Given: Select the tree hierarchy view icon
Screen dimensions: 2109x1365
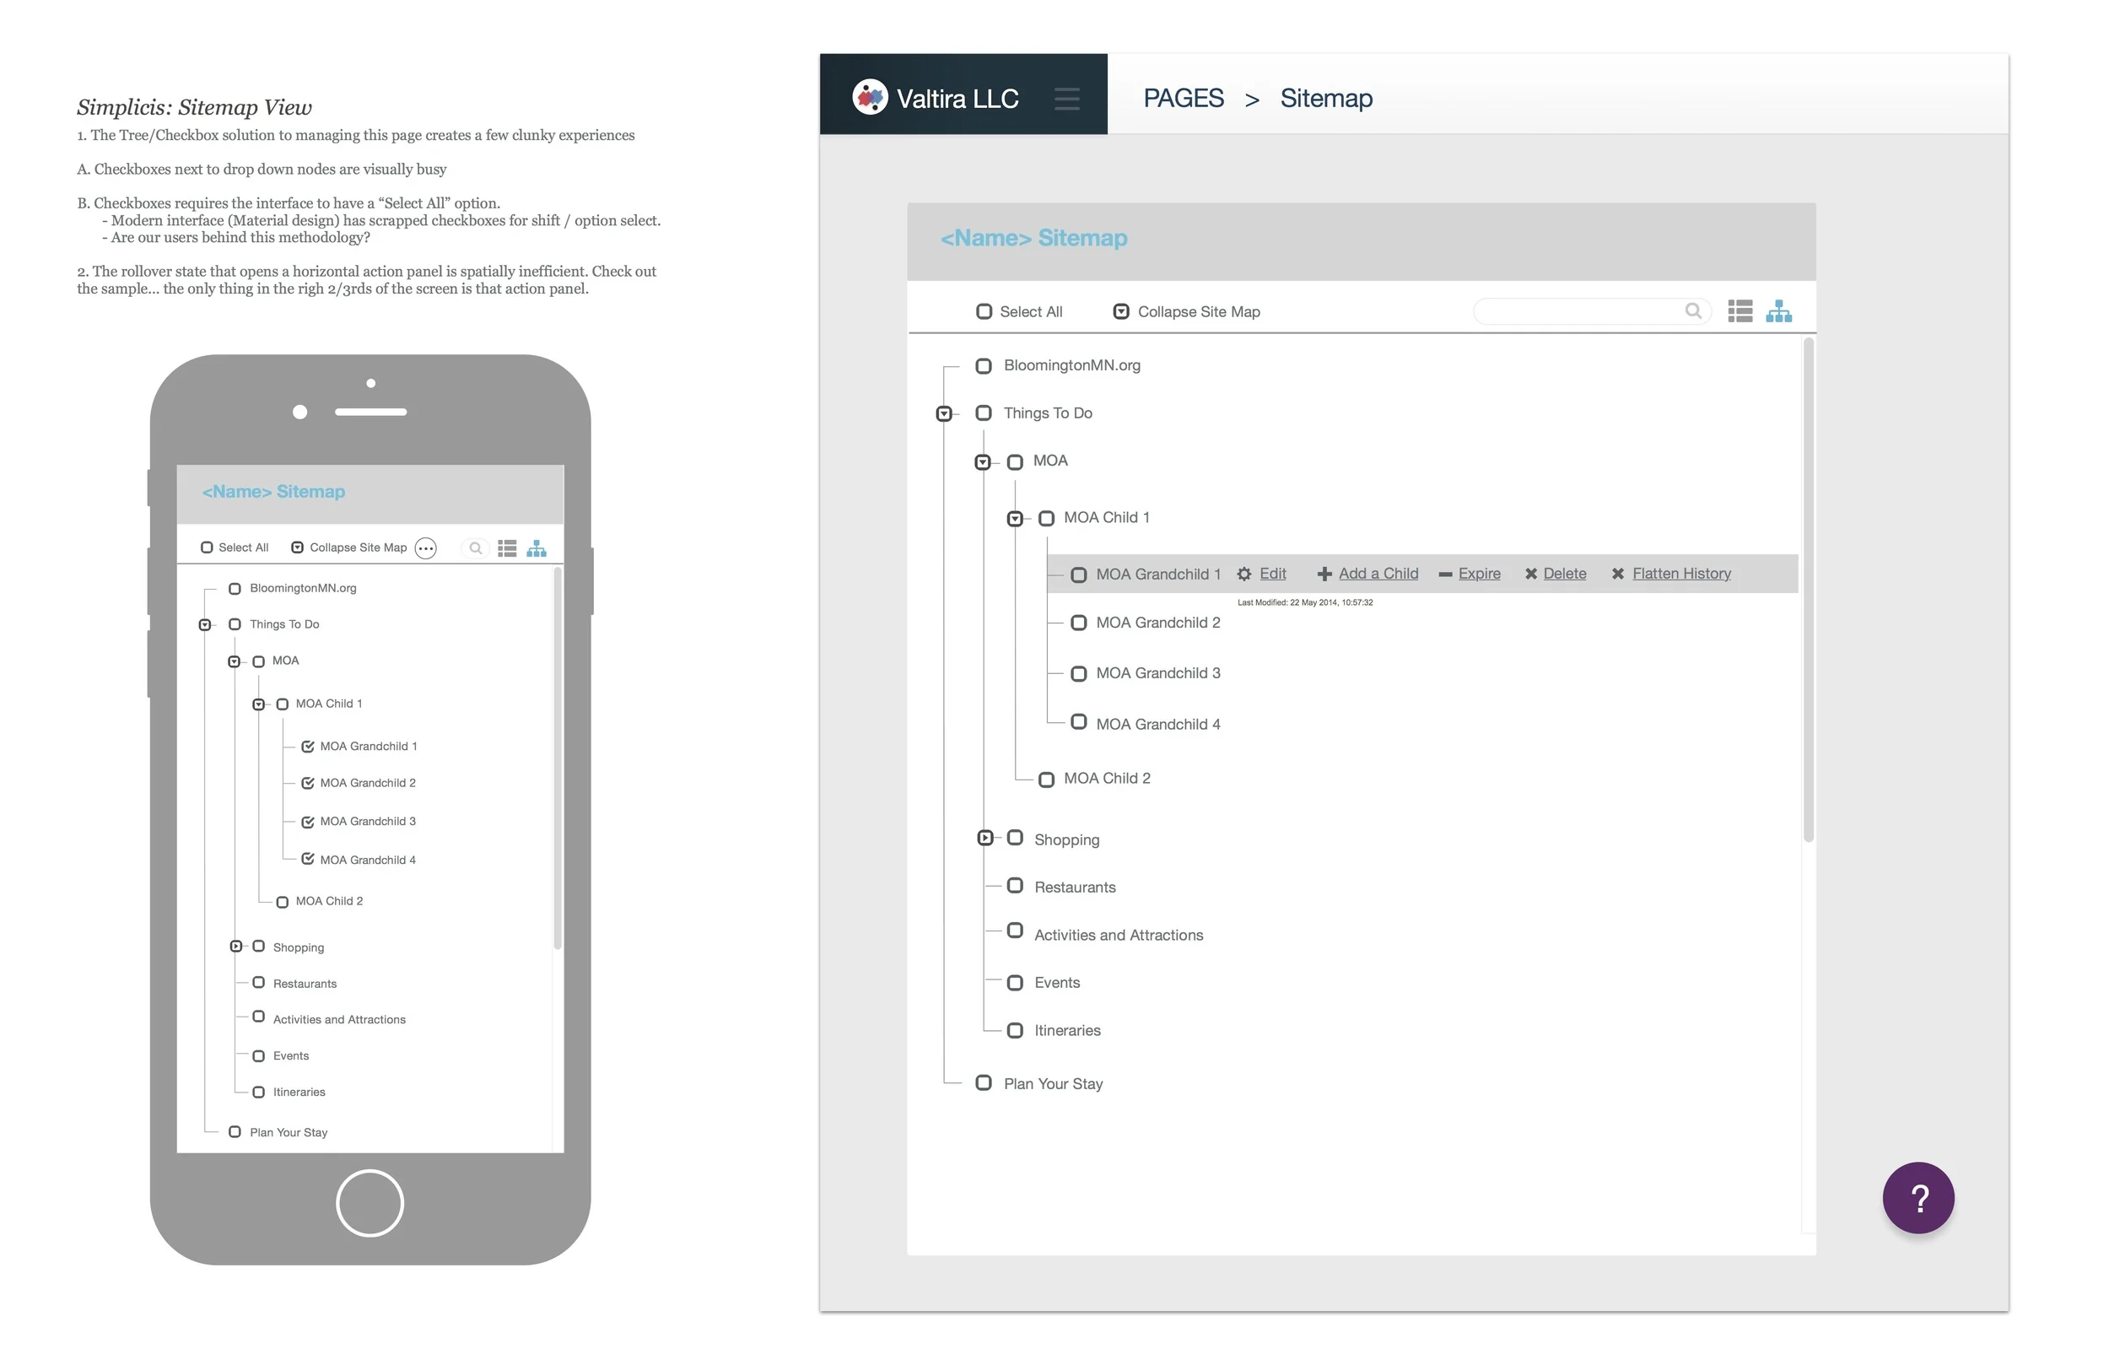Looking at the screenshot, I should (x=1779, y=311).
